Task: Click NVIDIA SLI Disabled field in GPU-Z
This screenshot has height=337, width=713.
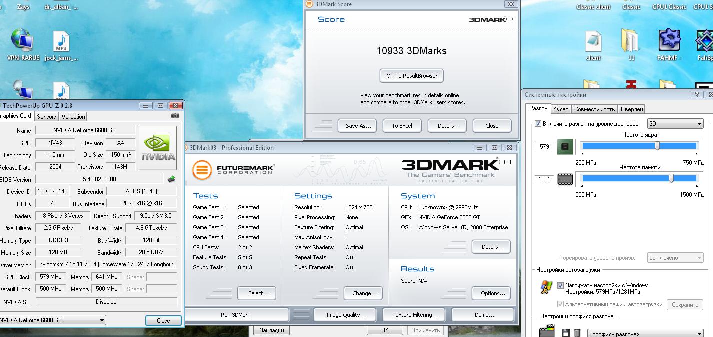Action: coord(106,302)
